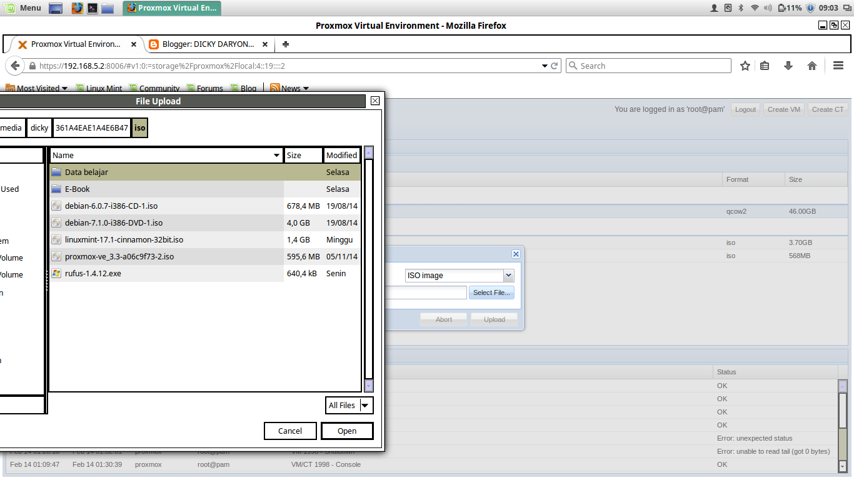Open the Wi-Fi network tray icon
Screen dimensions: 854x480
(755, 8)
